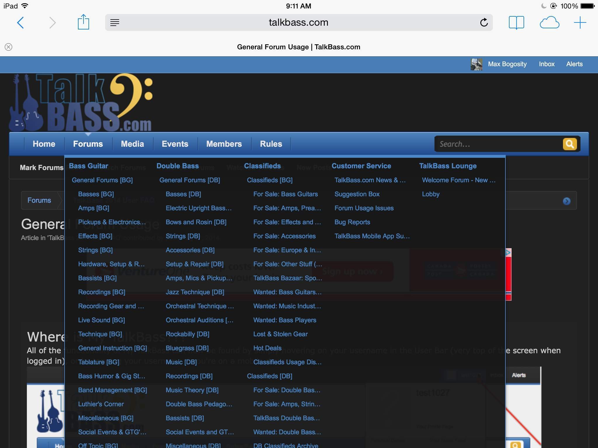Select Amps [BG] forum

pos(94,208)
